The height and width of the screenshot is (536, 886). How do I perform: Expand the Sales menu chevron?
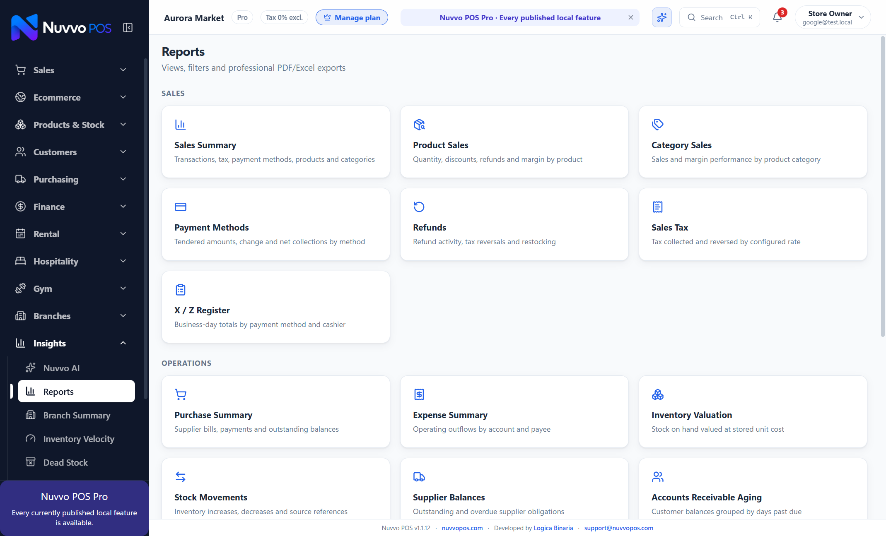(x=123, y=70)
